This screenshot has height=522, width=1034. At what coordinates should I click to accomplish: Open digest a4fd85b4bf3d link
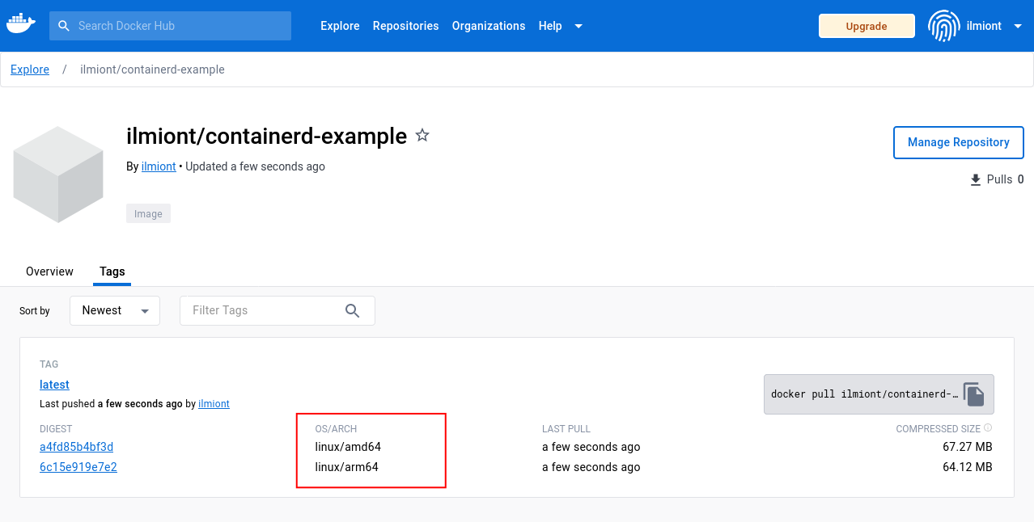[x=76, y=447]
